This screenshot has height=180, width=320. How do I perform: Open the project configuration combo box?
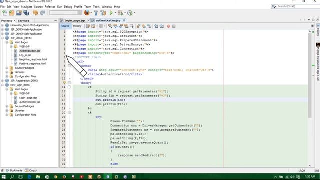pos(65,13)
